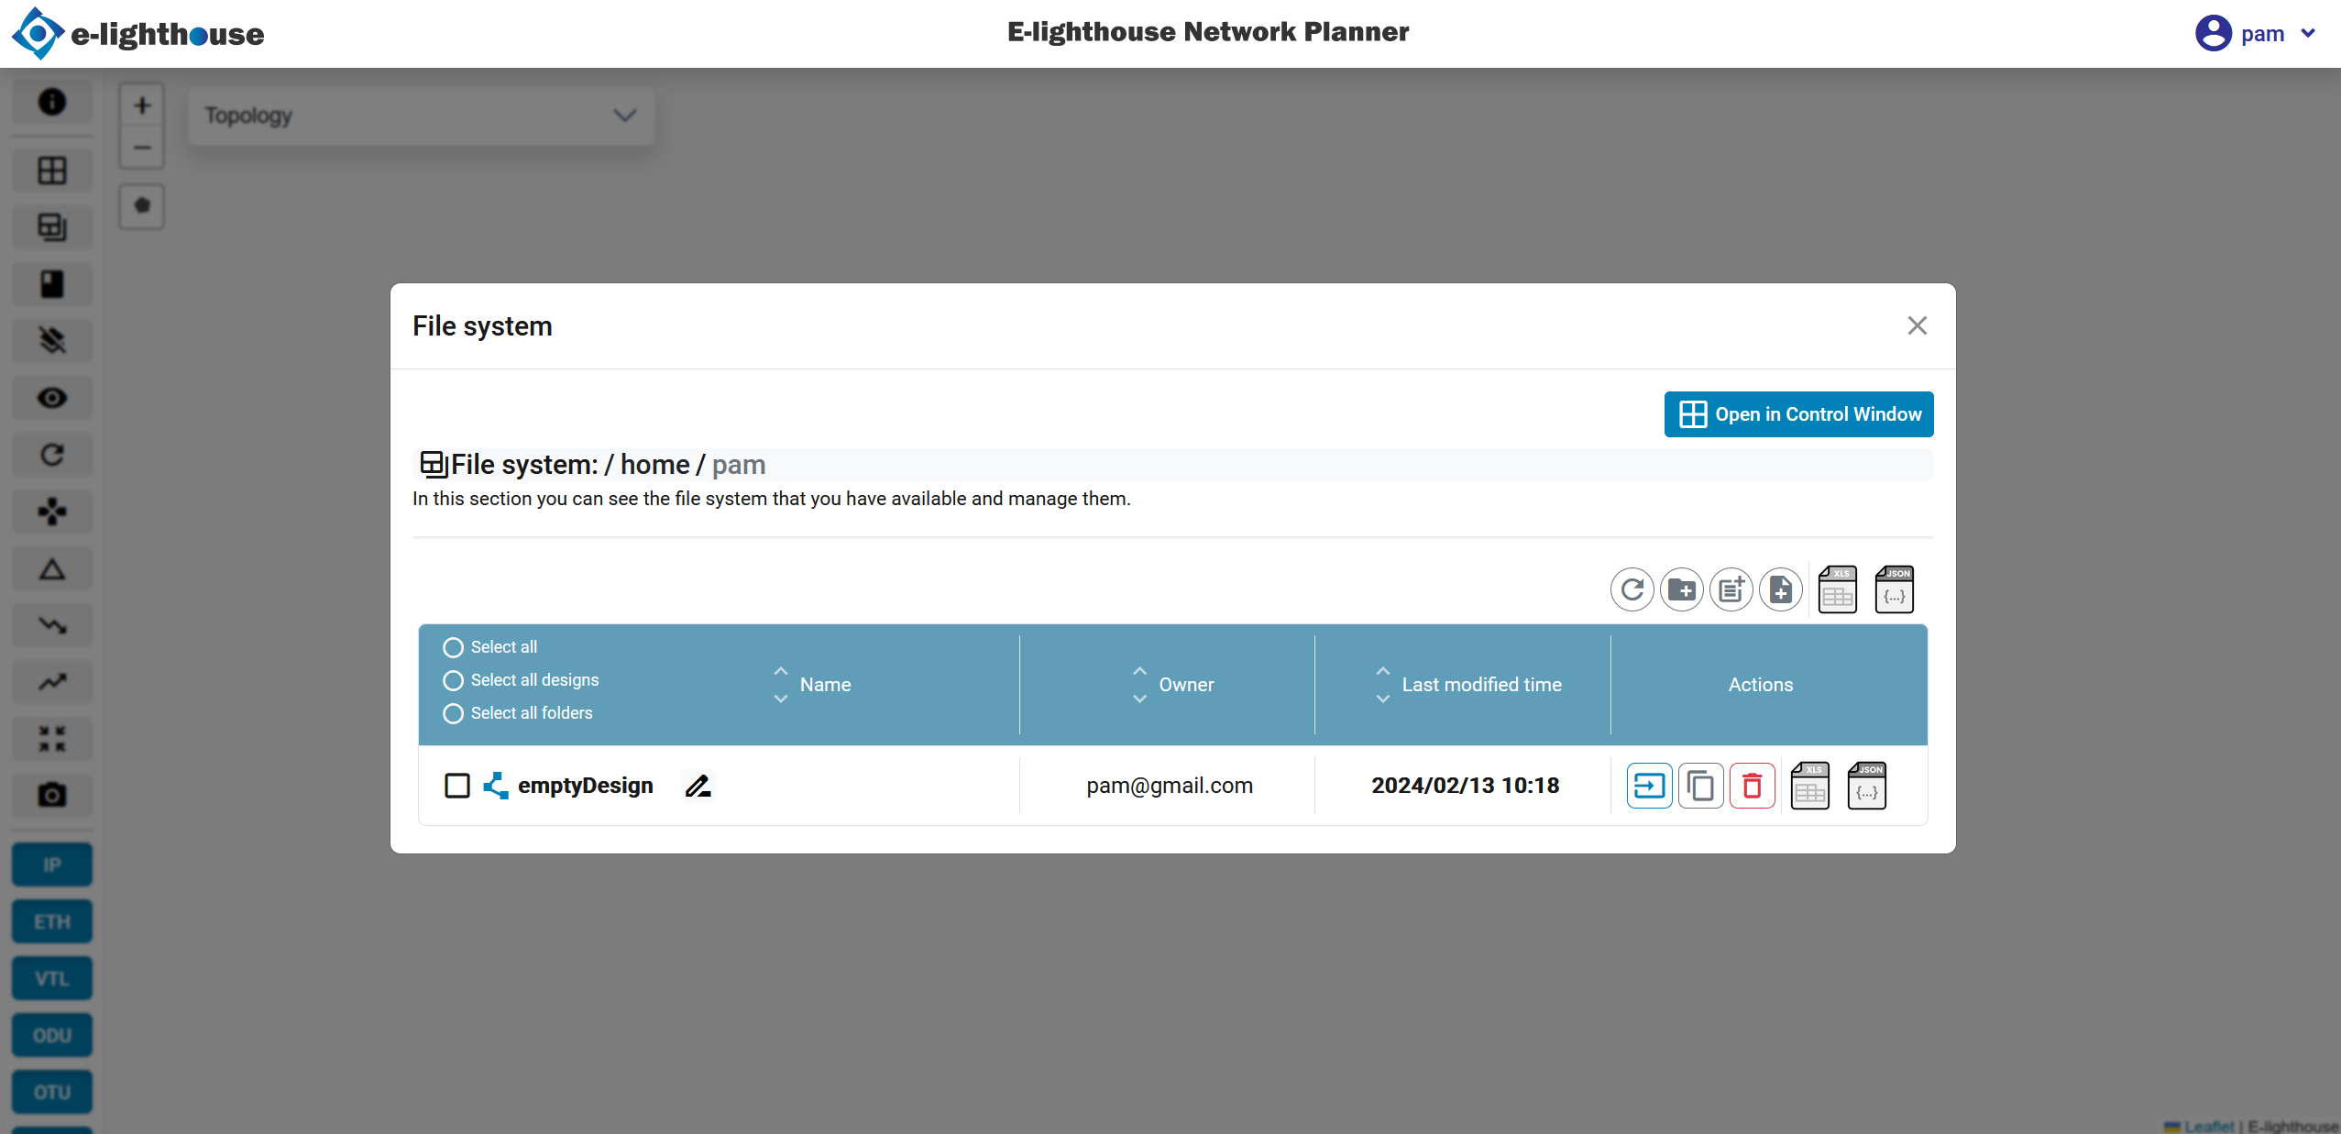Load emptyDesign with the open arrow icon
2341x1134 pixels.
[x=1649, y=786]
